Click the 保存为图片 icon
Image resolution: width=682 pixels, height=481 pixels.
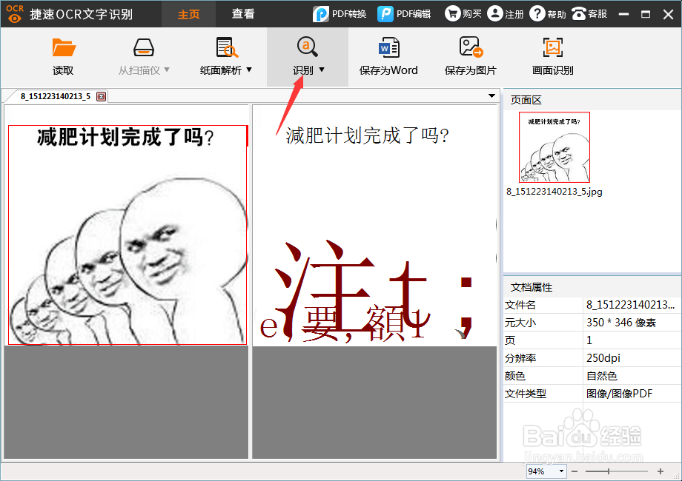(x=471, y=47)
